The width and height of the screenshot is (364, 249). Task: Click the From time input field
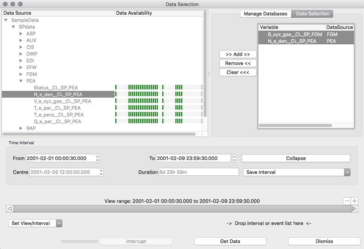click(x=59, y=158)
